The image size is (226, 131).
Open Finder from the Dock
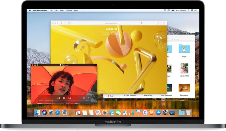pyautogui.click(x=38, y=113)
